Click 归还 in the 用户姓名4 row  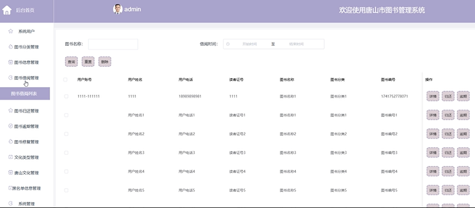click(x=448, y=171)
